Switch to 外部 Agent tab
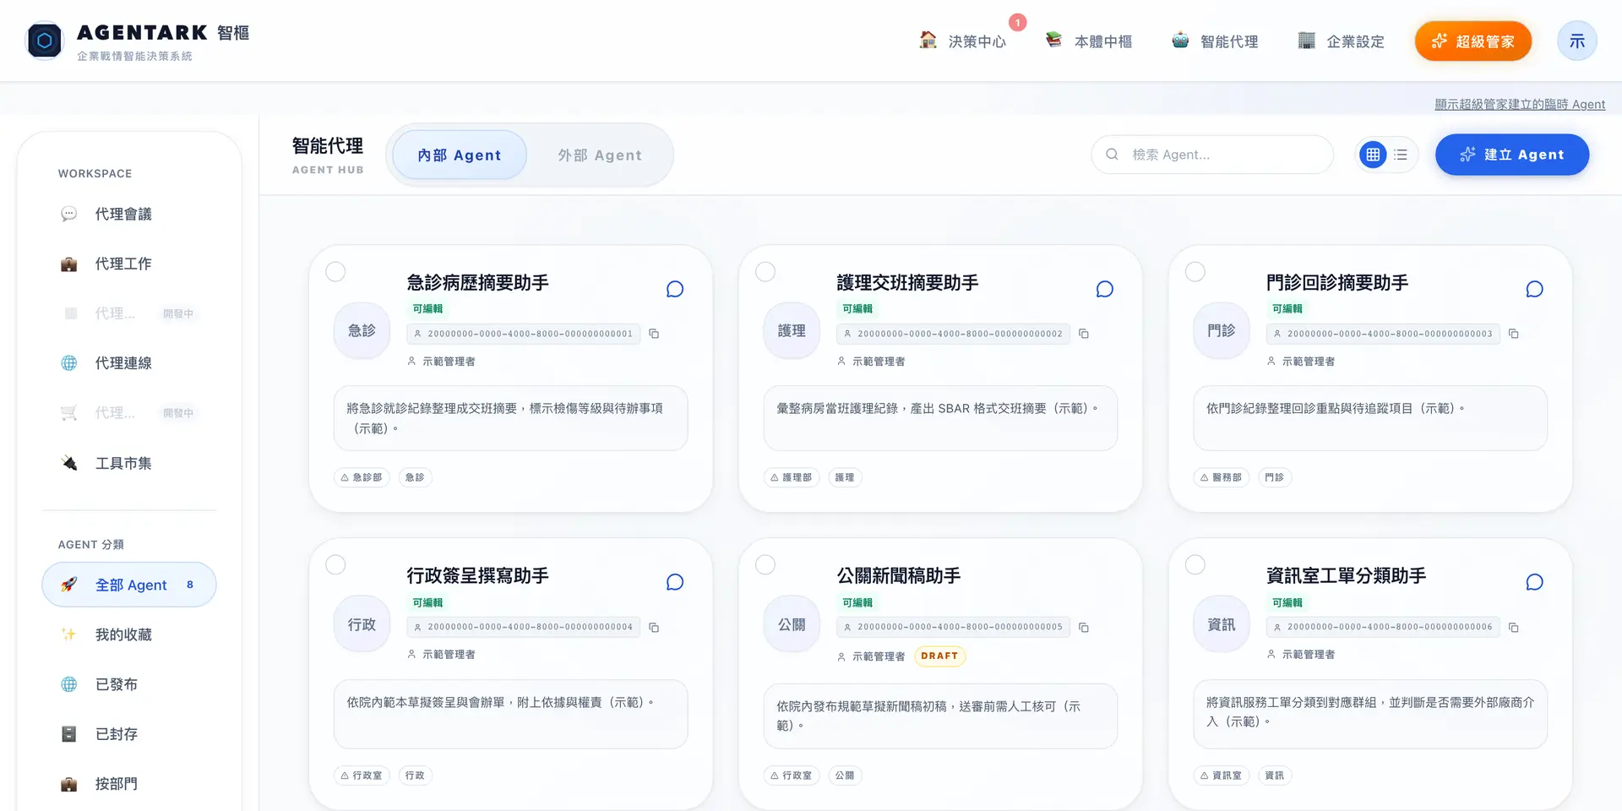 pos(600,155)
